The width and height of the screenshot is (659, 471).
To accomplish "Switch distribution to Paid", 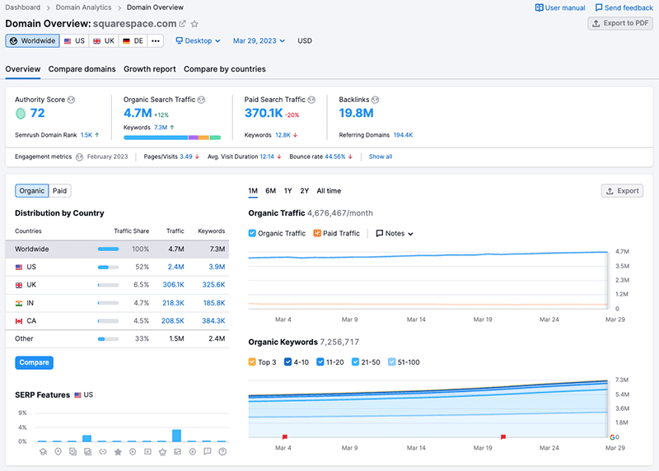I will (x=59, y=191).
